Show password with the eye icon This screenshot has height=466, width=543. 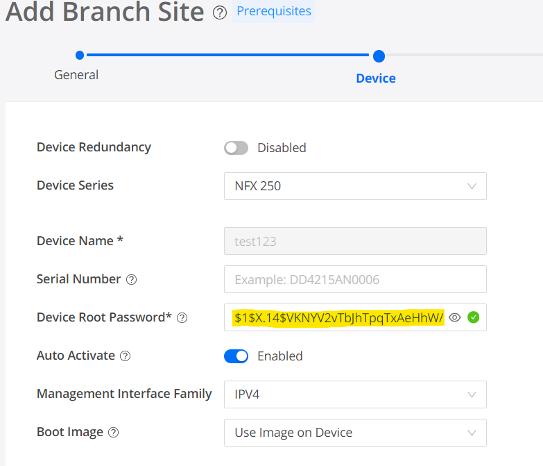tap(455, 317)
